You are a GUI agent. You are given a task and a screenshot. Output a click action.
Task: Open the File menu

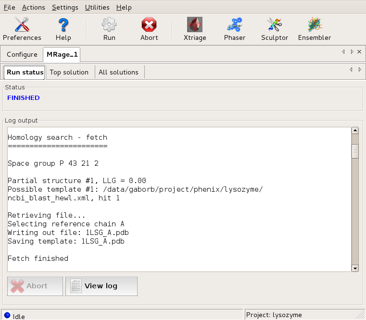10,7
